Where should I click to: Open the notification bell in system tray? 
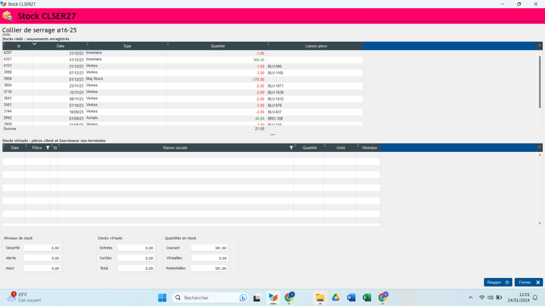pos(535,297)
